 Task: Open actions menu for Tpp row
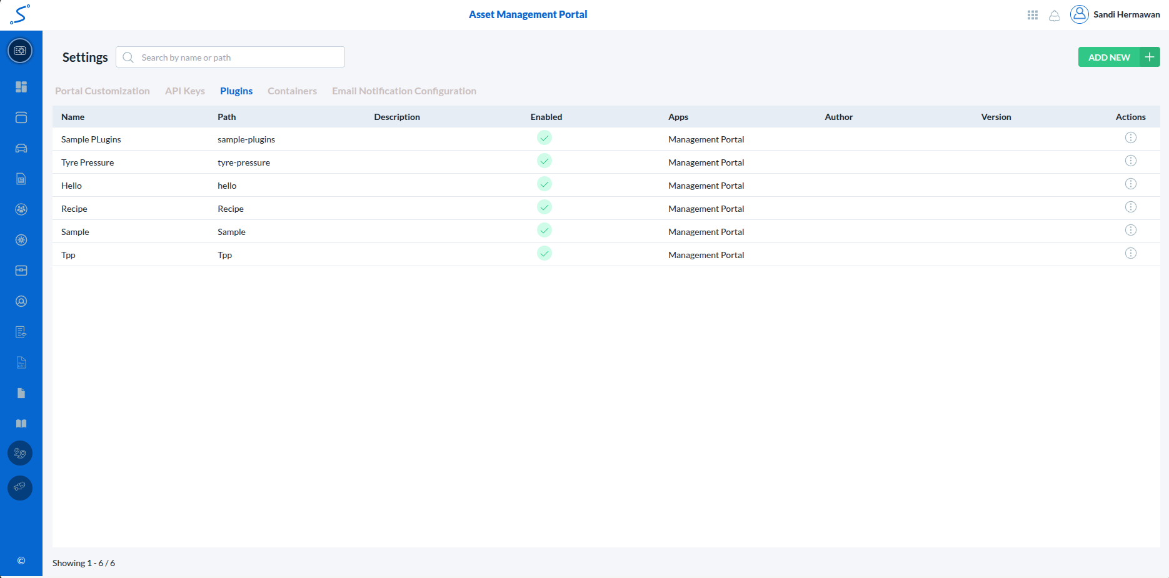(x=1131, y=254)
